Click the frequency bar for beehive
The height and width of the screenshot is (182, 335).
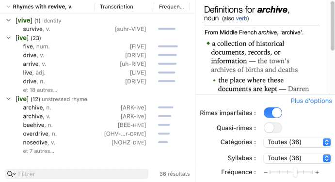[x=164, y=125]
